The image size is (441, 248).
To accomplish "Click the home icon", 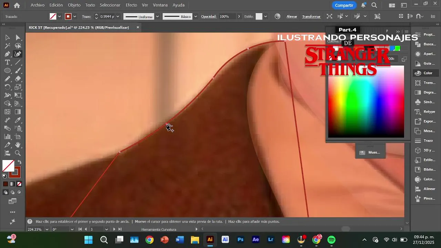I will [17, 5].
